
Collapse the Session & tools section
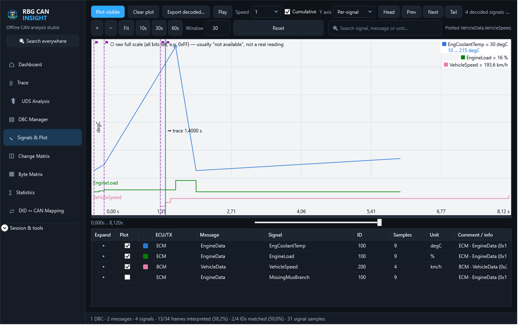tap(5, 228)
